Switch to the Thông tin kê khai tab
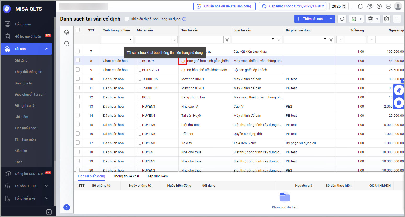 click(126, 176)
